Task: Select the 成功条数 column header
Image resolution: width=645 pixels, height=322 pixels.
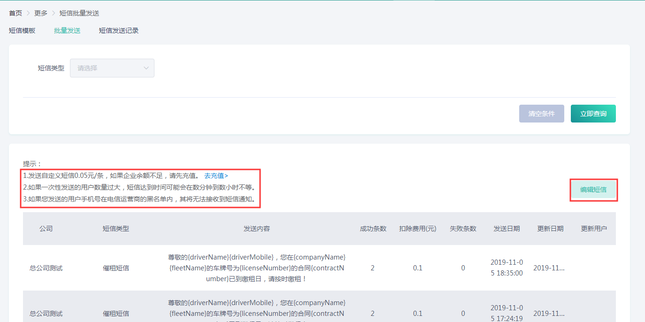Action: pos(373,229)
